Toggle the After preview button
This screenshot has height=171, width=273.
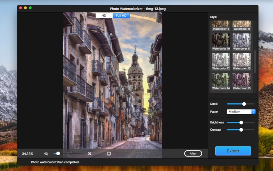pyautogui.click(x=193, y=154)
